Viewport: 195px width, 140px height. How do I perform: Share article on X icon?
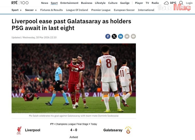[x=114, y=36]
